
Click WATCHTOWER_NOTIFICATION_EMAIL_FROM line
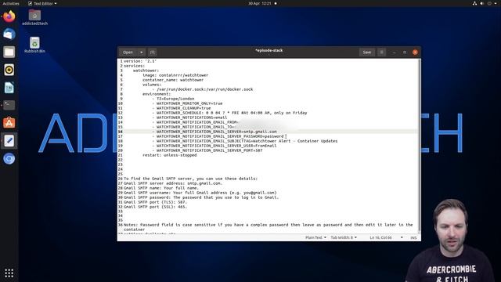(195, 122)
